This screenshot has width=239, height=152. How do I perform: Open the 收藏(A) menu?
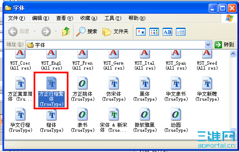89,18
